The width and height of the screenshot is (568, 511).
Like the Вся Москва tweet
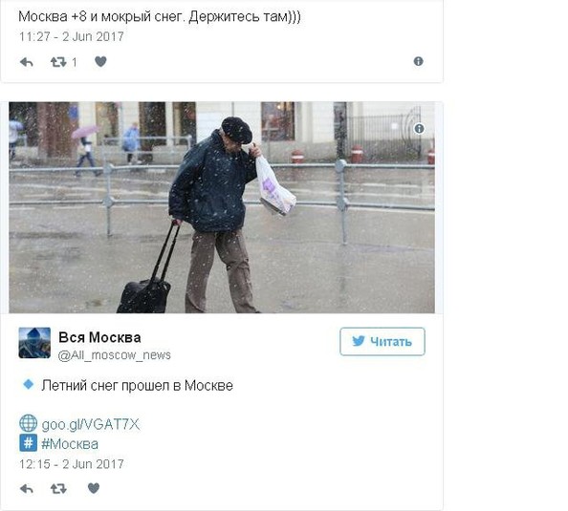click(x=94, y=489)
